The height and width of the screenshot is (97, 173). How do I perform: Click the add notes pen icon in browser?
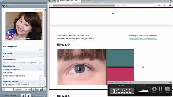pos(165,5)
